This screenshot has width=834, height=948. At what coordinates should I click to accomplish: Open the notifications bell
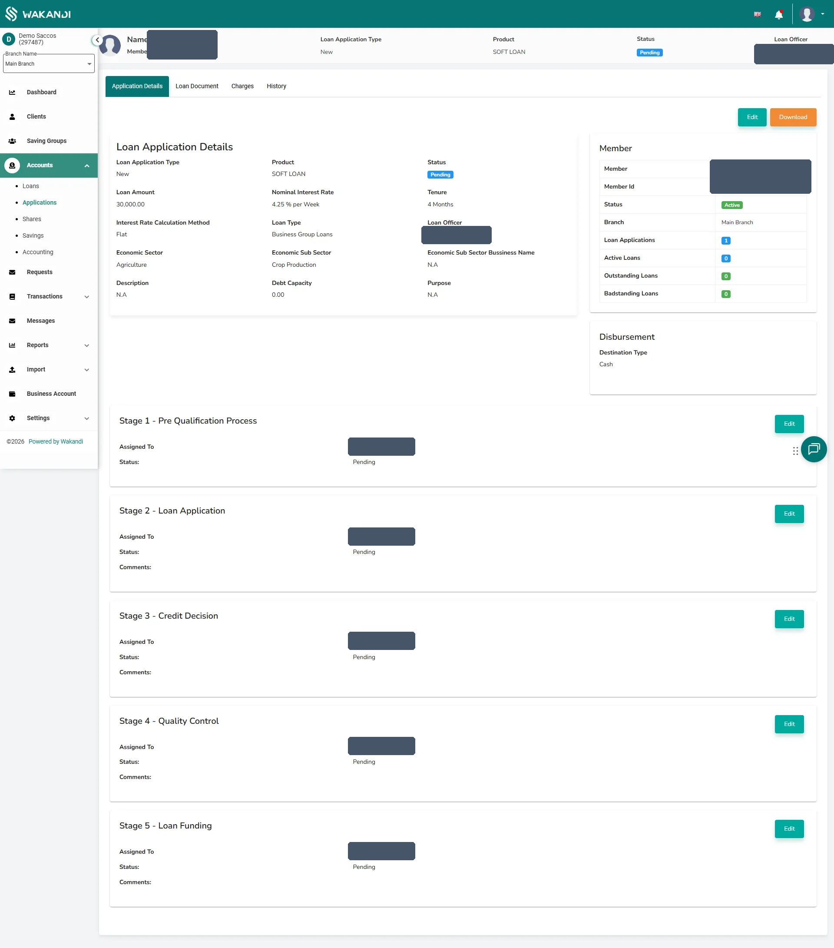(779, 14)
